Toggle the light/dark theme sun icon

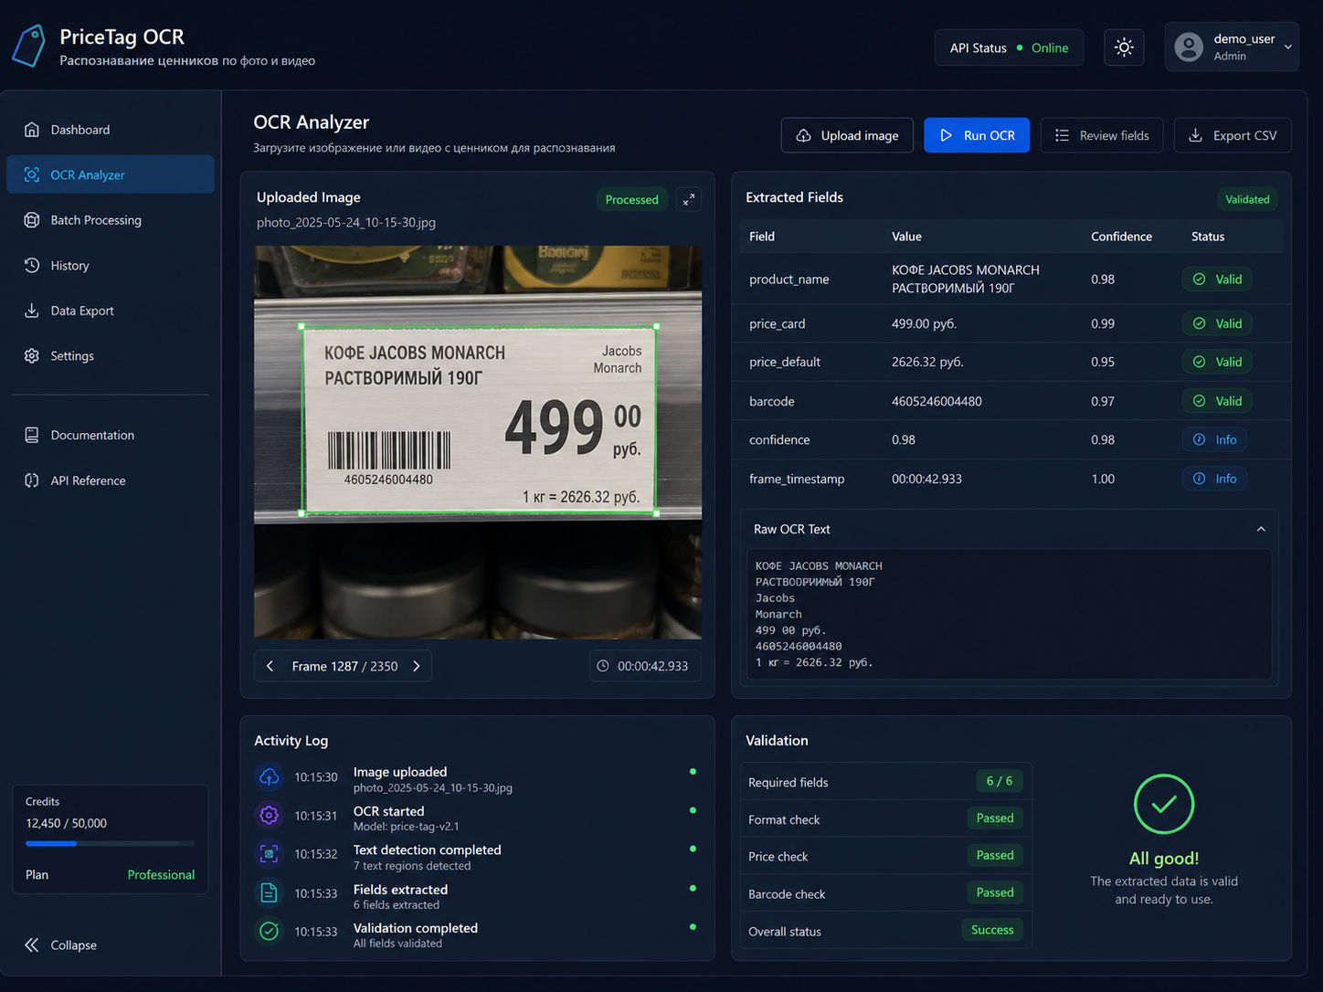pyautogui.click(x=1124, y=47)
